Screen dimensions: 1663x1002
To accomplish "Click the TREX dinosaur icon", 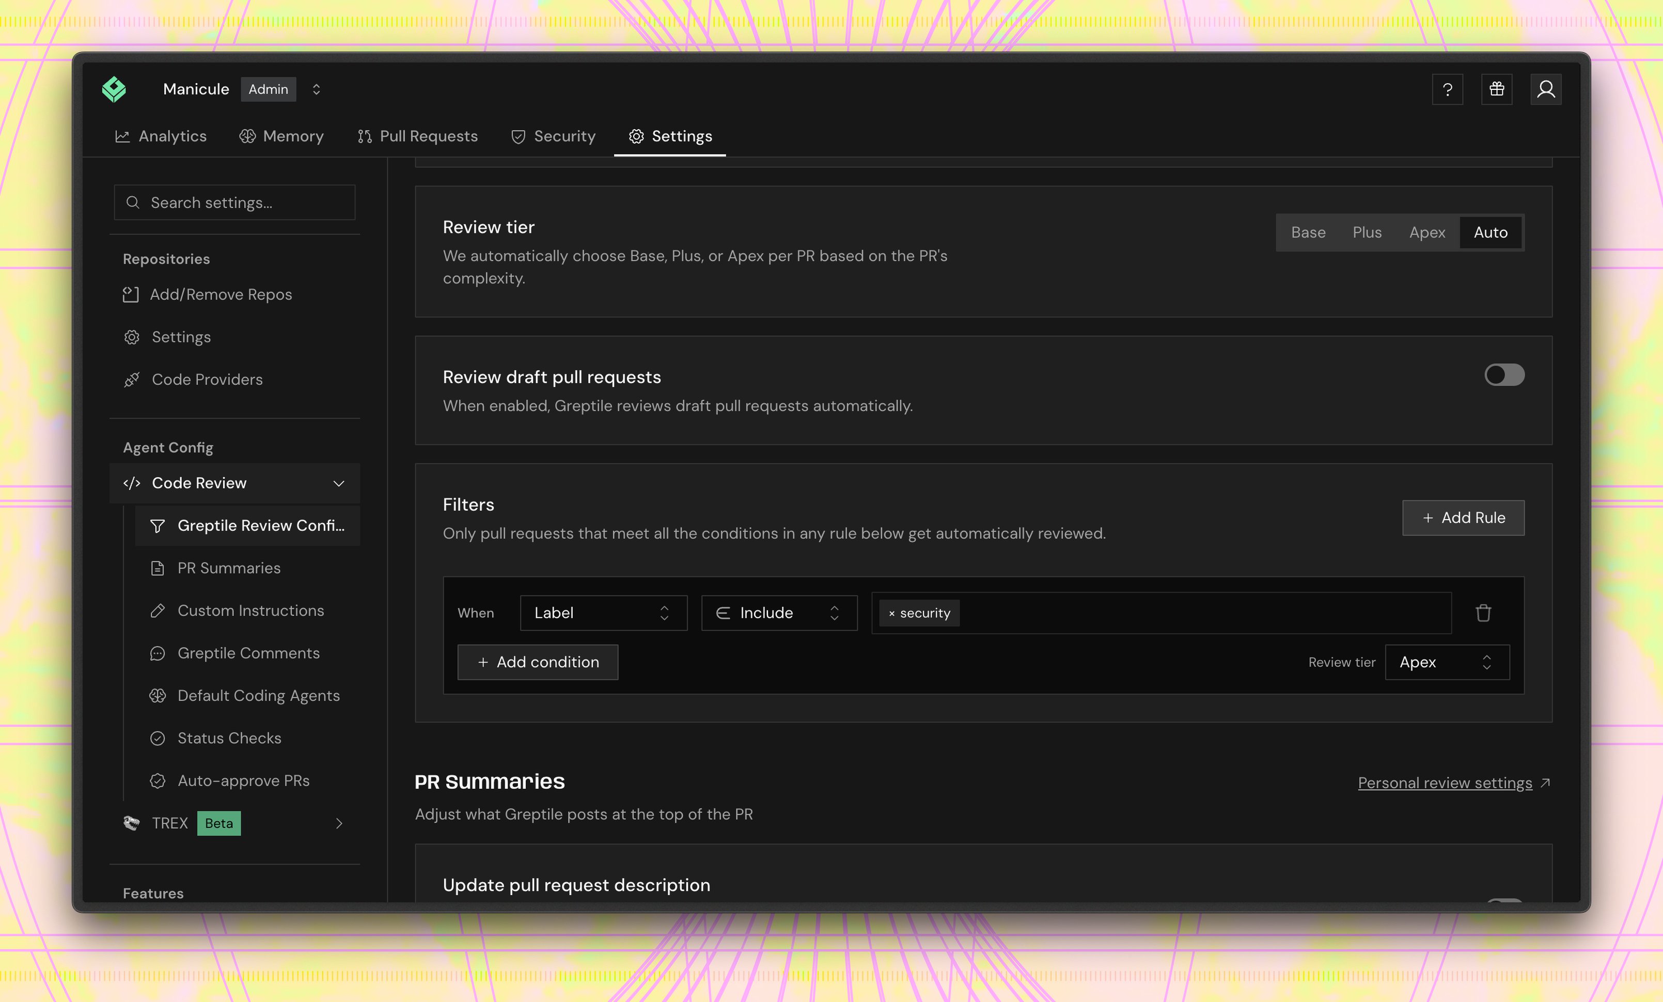I will (x=131, y=823).
